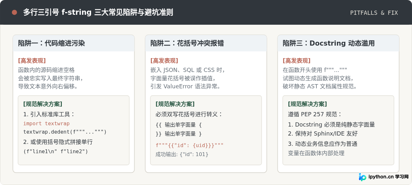This screenshot has width=412, height=185.
Task: Click the PITFALLS & FIX header label
Action: (x=374, y=13)
